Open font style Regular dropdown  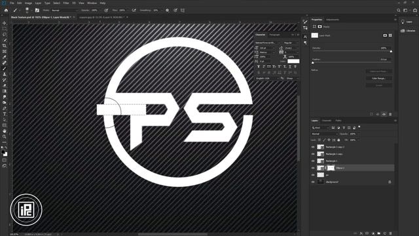(x=291, y=43)
